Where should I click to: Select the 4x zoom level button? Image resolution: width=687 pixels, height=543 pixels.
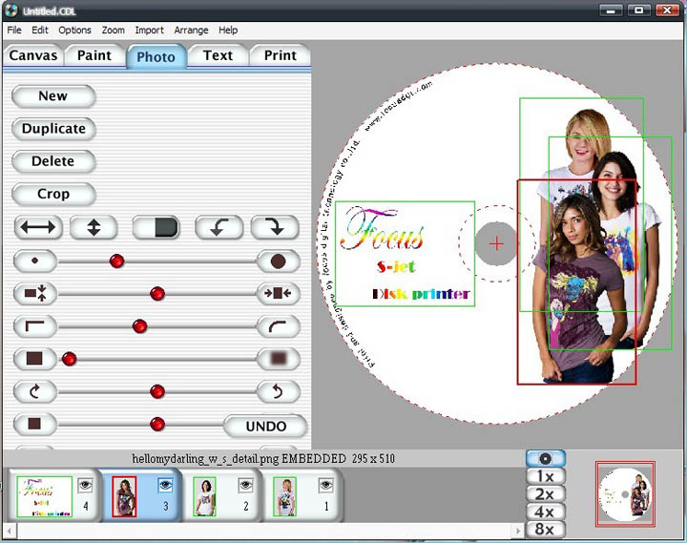(x=545, y=512)
